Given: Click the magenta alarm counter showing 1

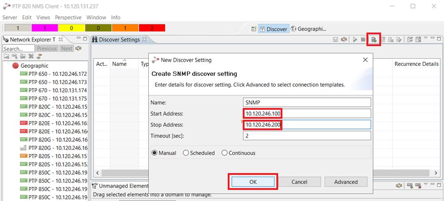Looking at the screenshot, I should coord(44,28).
